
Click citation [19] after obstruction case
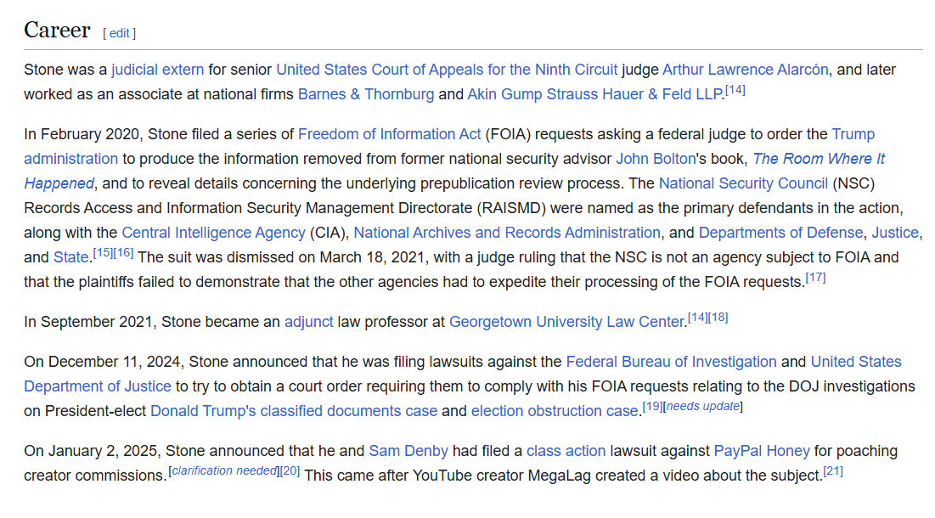(x=652, y=407)
